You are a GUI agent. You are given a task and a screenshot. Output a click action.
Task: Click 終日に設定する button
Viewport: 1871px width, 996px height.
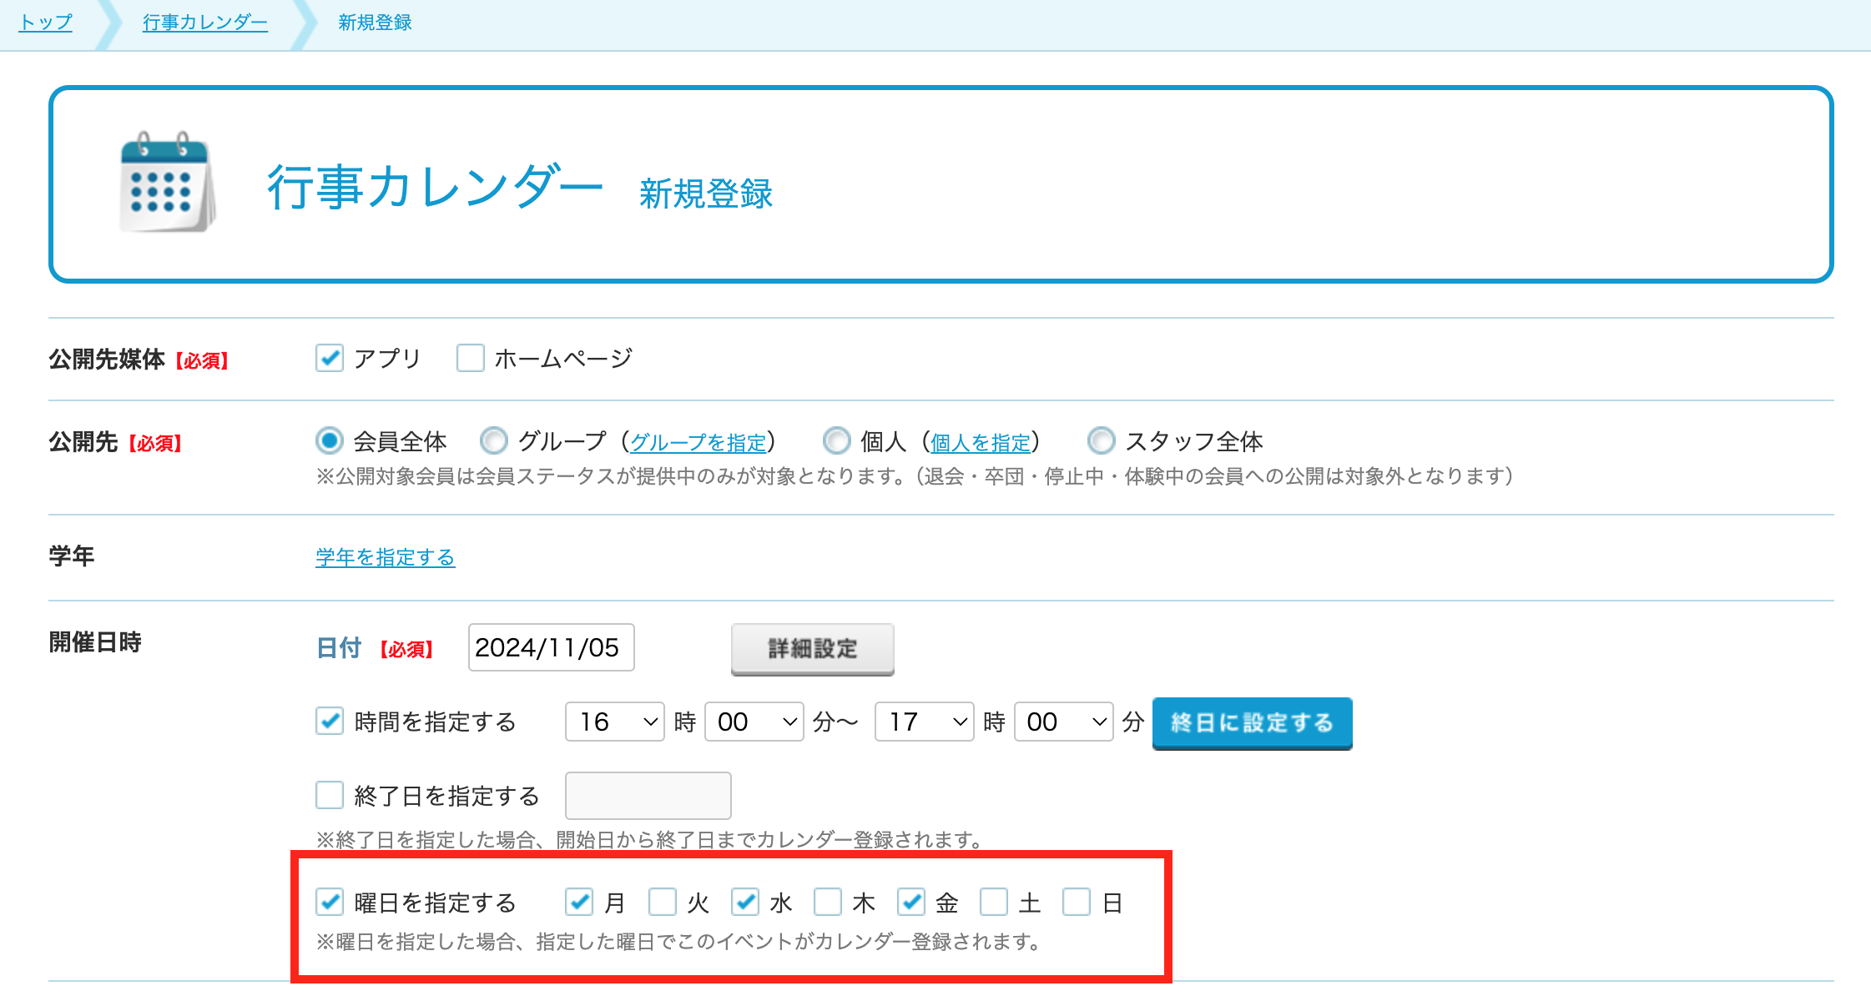1253,723
